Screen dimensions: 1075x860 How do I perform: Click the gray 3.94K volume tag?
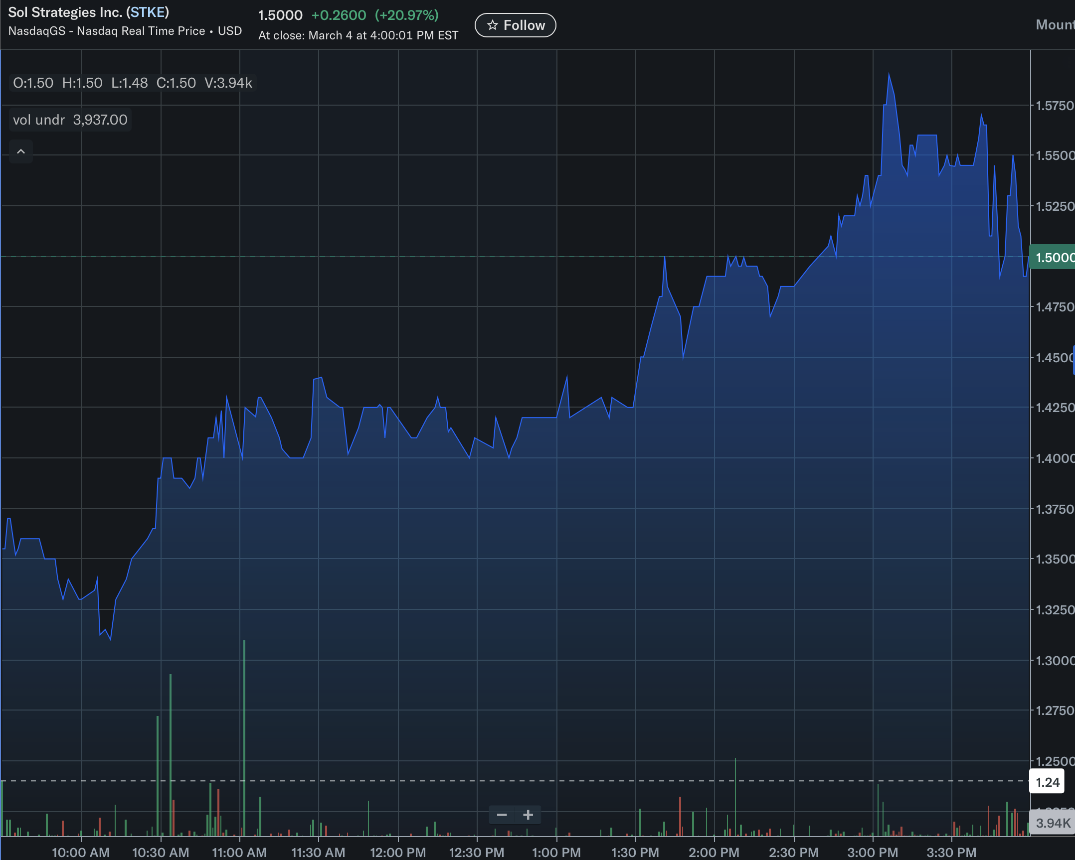pos(1052,823)
